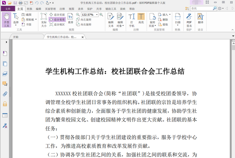
Task: Open PDF Sign (PDF签名) tool
Action: coord(189,20)
